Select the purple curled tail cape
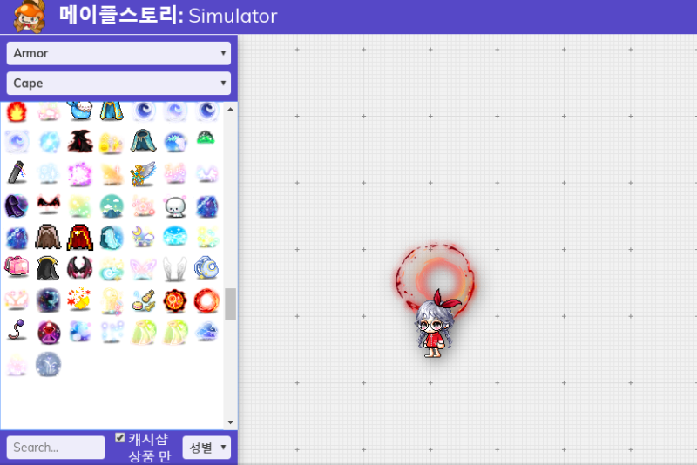This screenshot has width=697, height=465. 17,329
